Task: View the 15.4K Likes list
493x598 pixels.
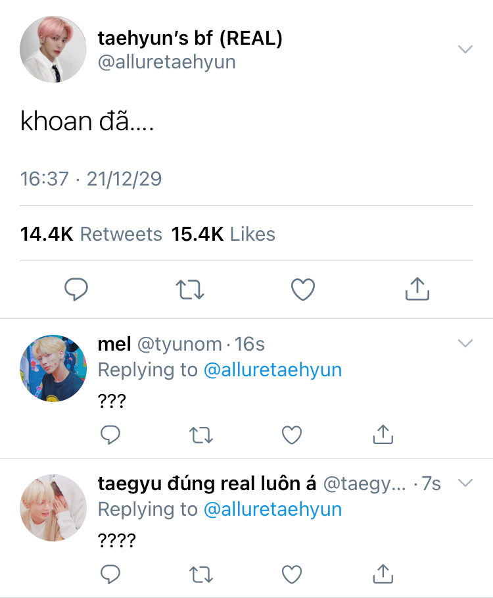Action: (223, 234)
